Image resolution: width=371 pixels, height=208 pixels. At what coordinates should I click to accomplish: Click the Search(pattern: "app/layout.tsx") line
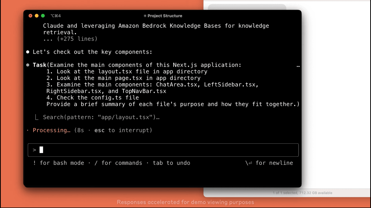pyautogui.click(x=101, y=117)
